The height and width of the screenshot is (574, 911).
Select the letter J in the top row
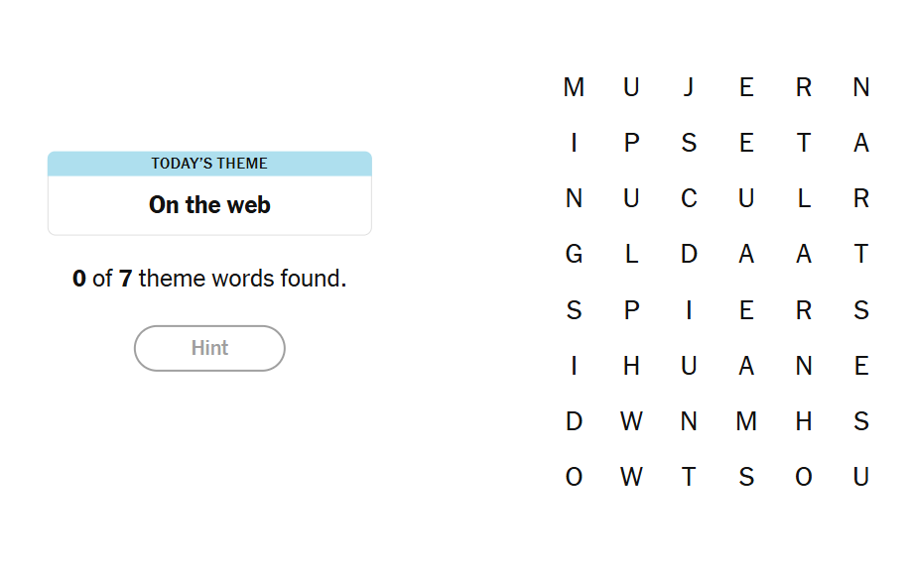click(689, 87)
